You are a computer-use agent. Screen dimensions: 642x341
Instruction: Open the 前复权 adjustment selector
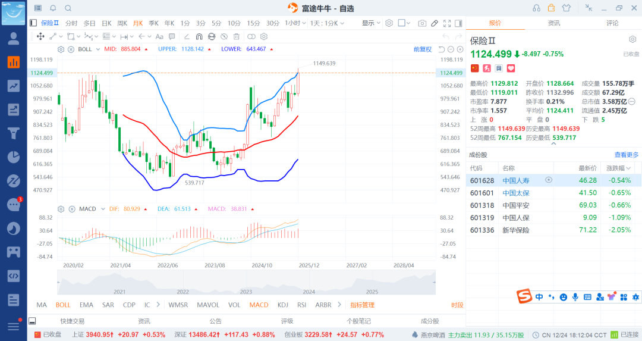423,49
